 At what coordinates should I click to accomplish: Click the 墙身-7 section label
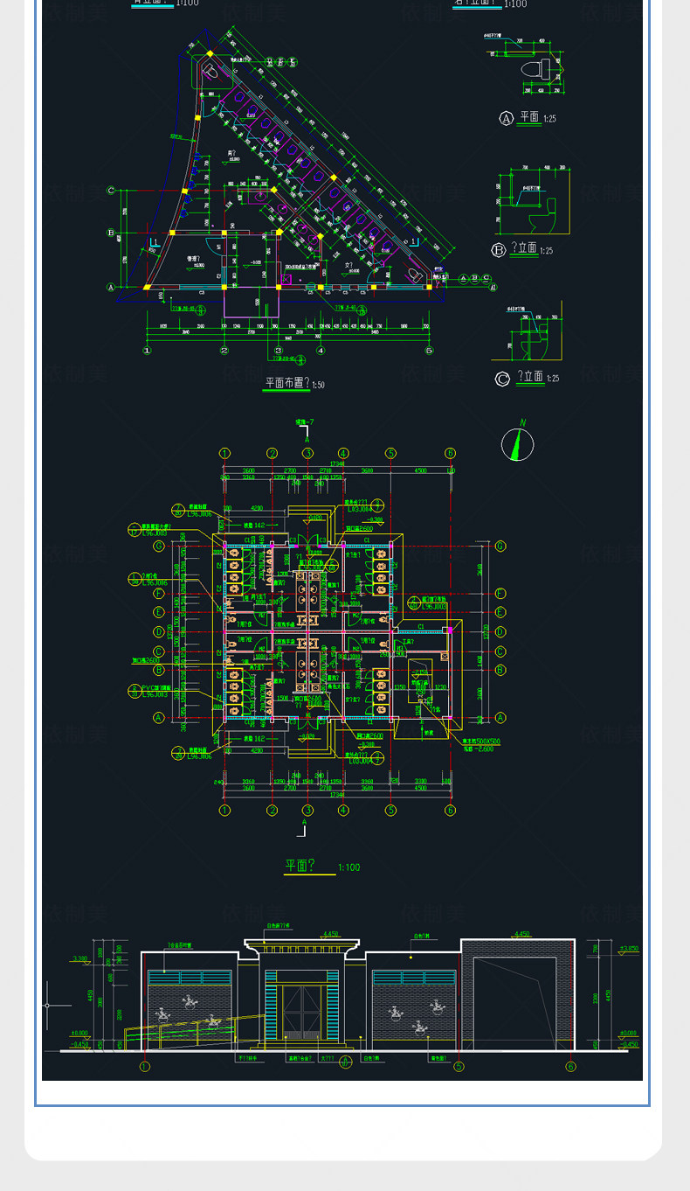[x=304, y=422]
